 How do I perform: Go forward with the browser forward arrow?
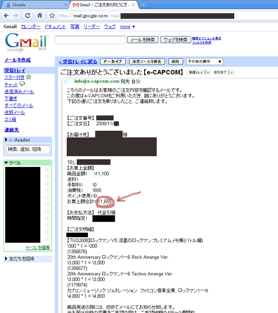(x=16, y=15)
